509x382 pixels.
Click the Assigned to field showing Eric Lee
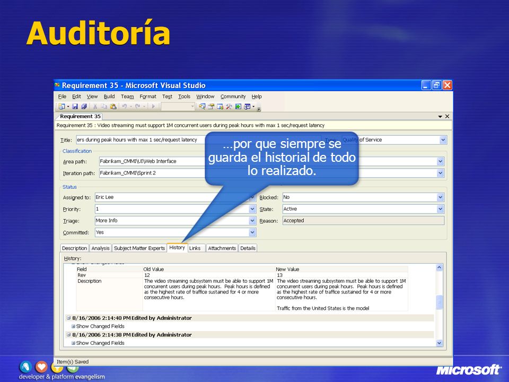pyautogui.click(x=175, y=197)
